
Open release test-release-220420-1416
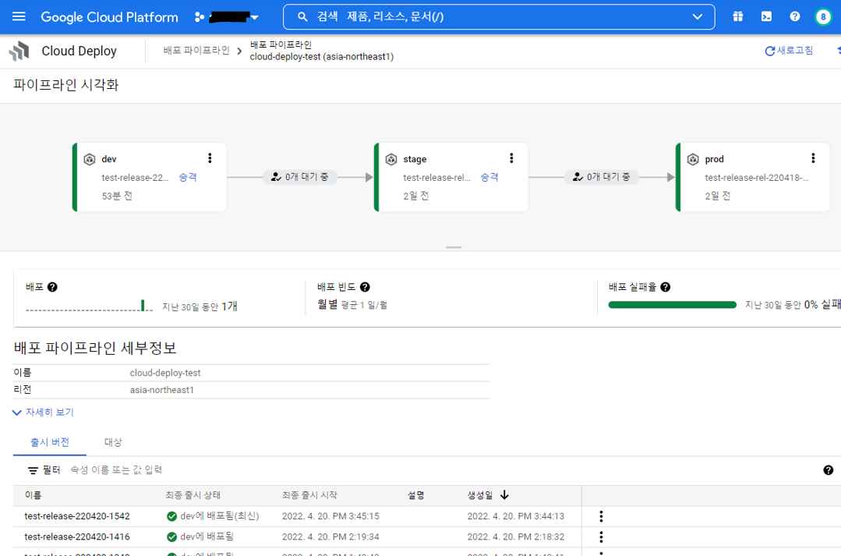(x=77, y=537)
